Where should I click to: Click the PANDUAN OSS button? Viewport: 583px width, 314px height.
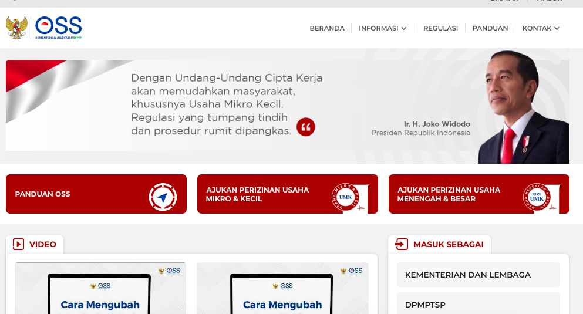[96, 194]
